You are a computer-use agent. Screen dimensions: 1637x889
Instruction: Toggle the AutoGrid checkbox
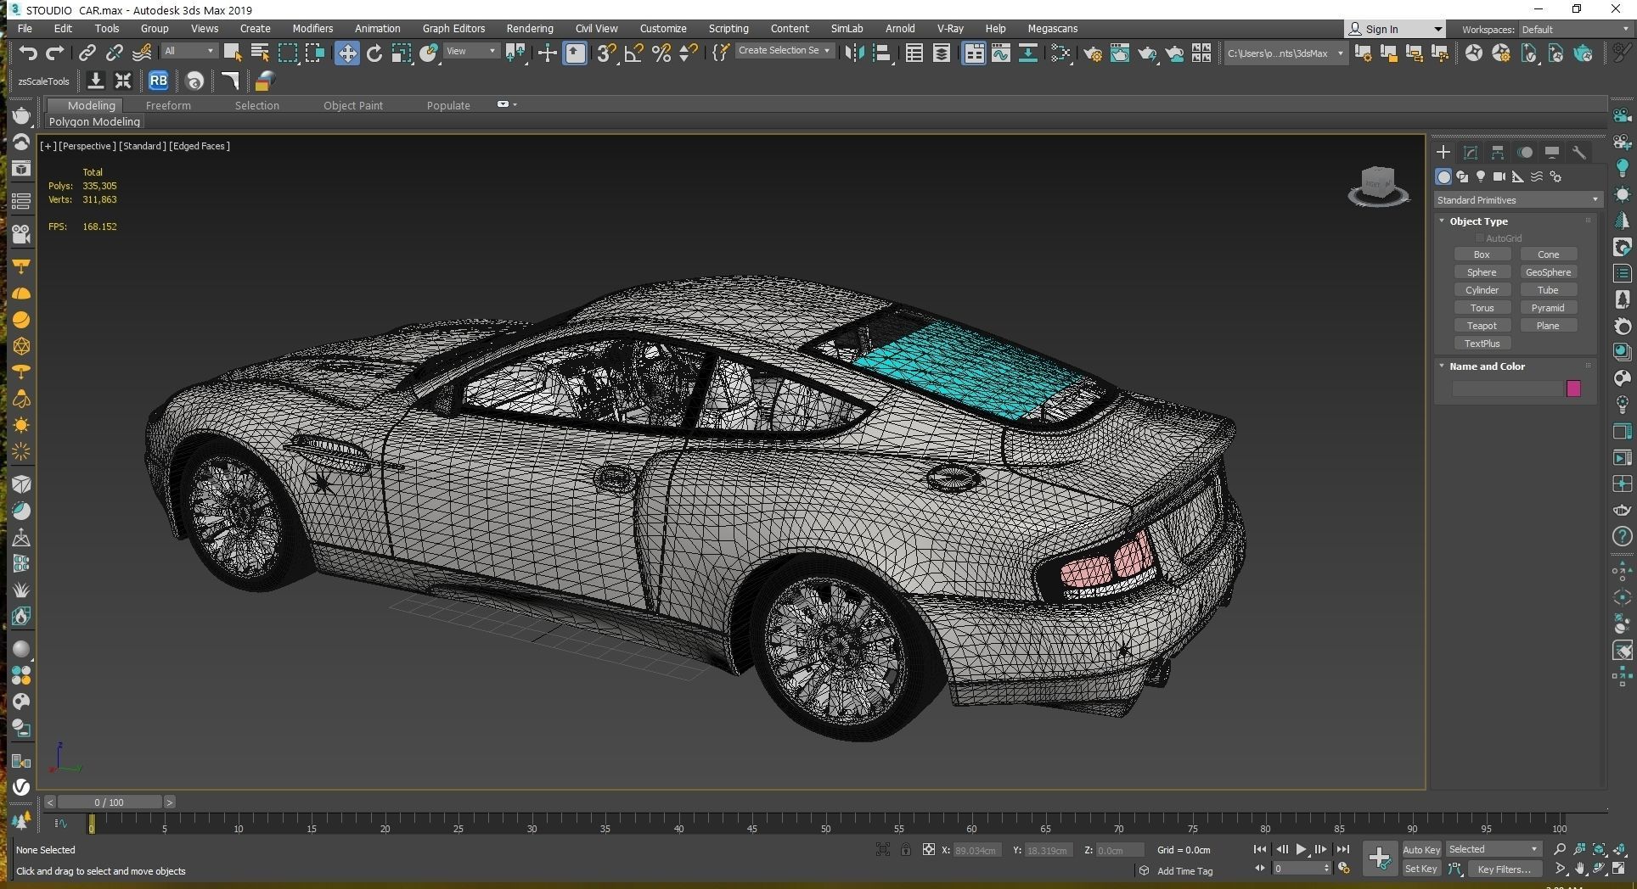click(x=1480, y=238)
